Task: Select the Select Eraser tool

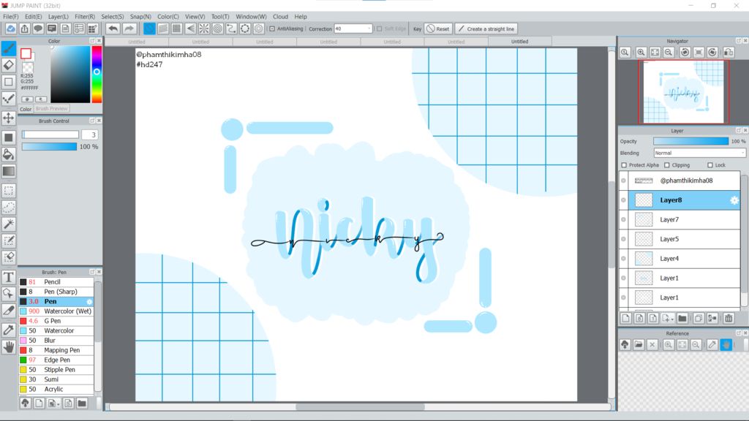Action: coord(9,257)
